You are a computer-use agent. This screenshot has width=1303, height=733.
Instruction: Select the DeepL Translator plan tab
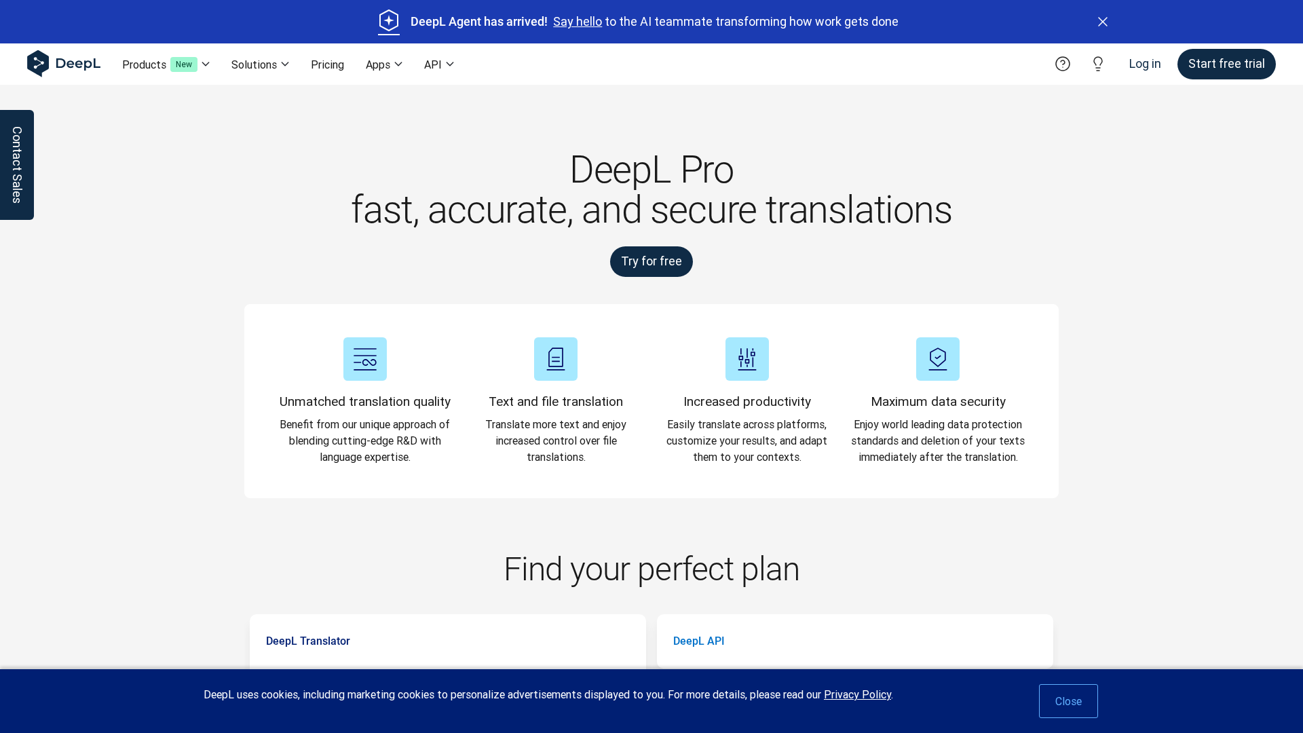click(308, 641)
